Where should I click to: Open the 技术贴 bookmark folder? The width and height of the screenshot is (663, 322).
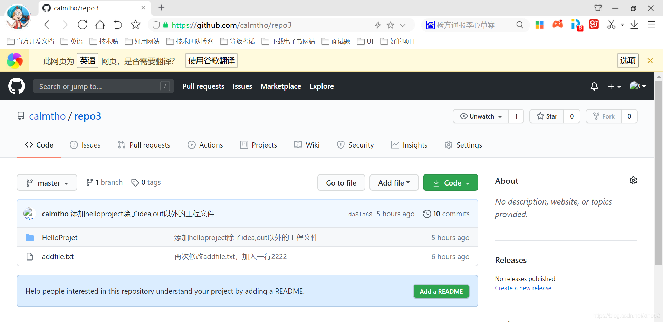[104, 41]
